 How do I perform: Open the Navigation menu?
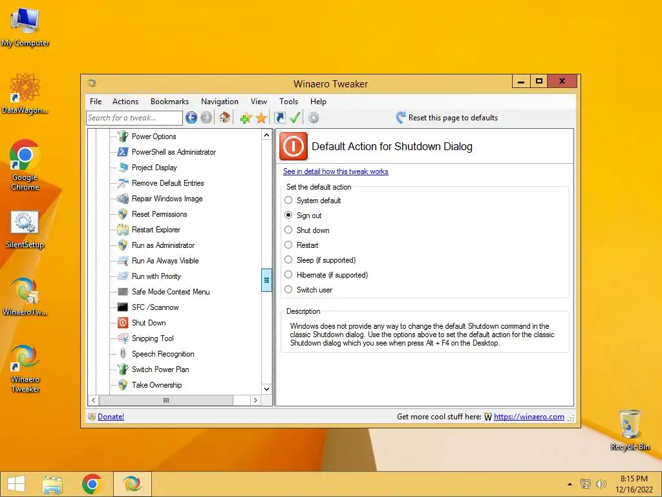[x=220, y=102]
